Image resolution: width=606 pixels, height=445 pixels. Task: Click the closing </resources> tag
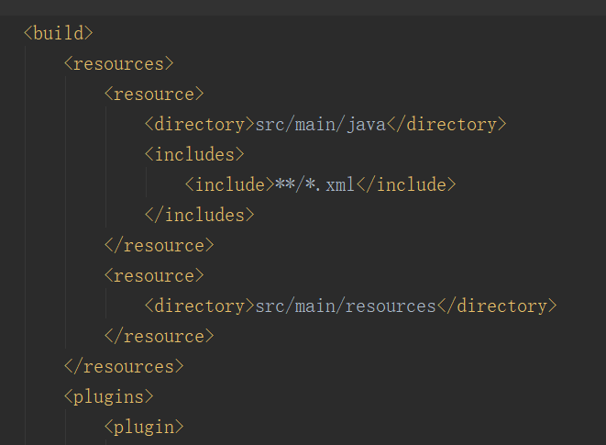(x=124, y=366)
